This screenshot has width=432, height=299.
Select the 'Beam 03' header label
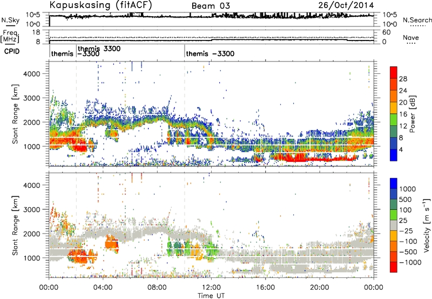coord(211,6)
